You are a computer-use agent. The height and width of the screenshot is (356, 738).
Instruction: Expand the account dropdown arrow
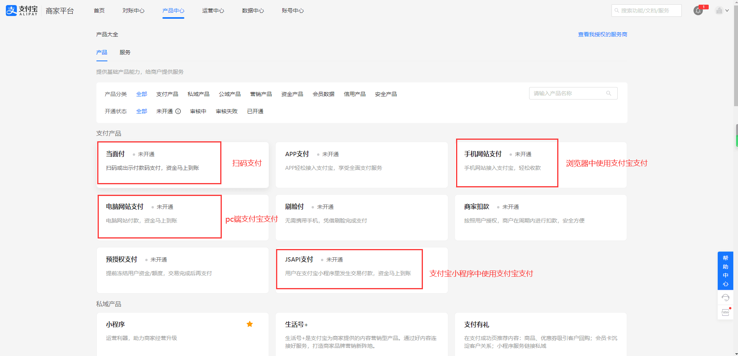coord(727,11)
